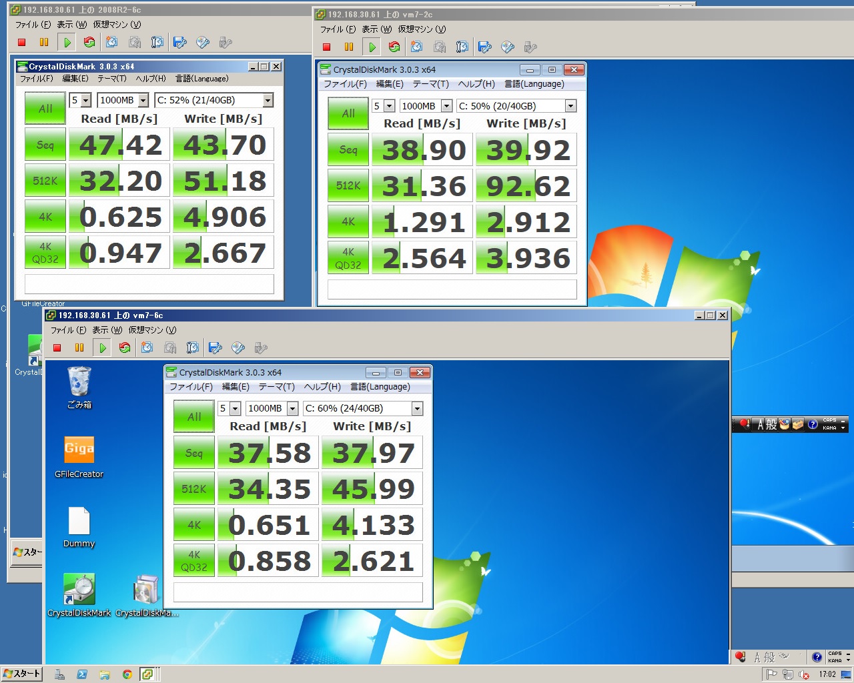Click red power off icon in vm7-6c toolbar

coord(57,348)
